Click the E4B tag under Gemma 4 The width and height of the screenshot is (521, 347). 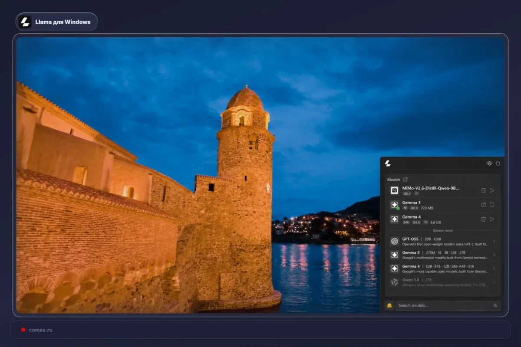click(406, 222)
